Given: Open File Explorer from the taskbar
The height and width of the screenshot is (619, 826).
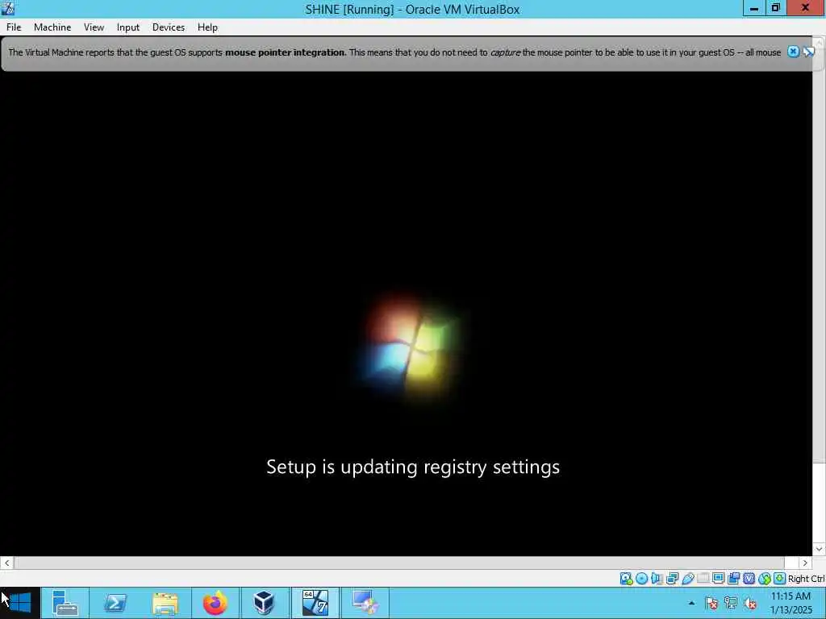Looking at the screenshot, I should (165, 603).
